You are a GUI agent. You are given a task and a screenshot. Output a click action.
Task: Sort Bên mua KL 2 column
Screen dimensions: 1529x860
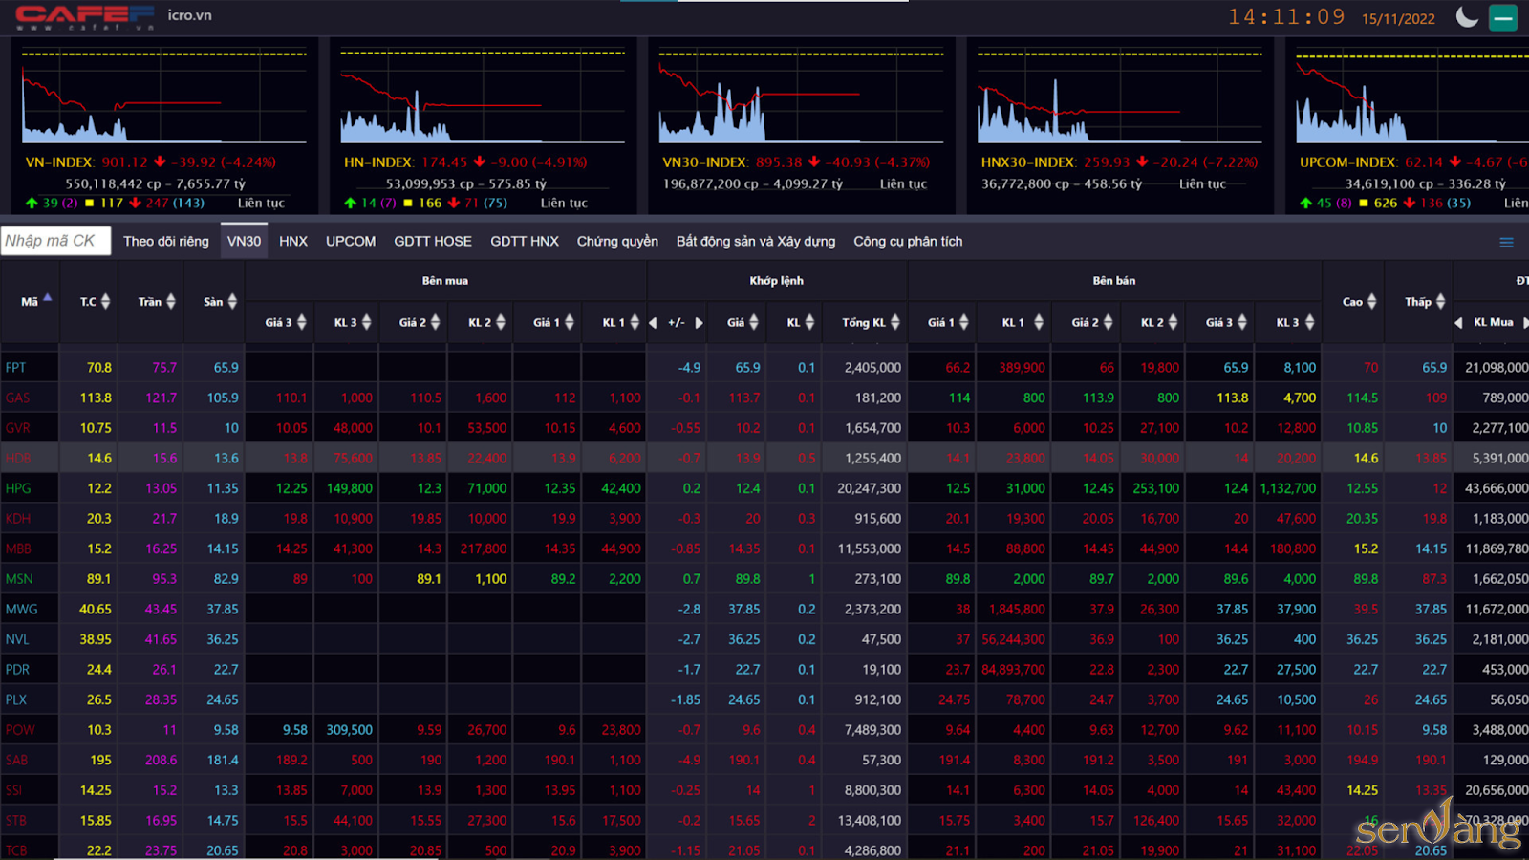(x=500, y=322)
